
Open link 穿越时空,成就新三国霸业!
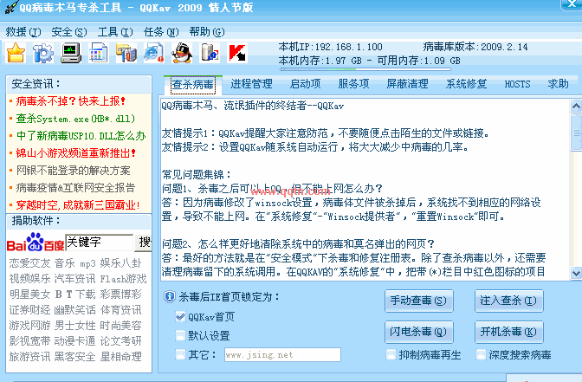[78, 205]
